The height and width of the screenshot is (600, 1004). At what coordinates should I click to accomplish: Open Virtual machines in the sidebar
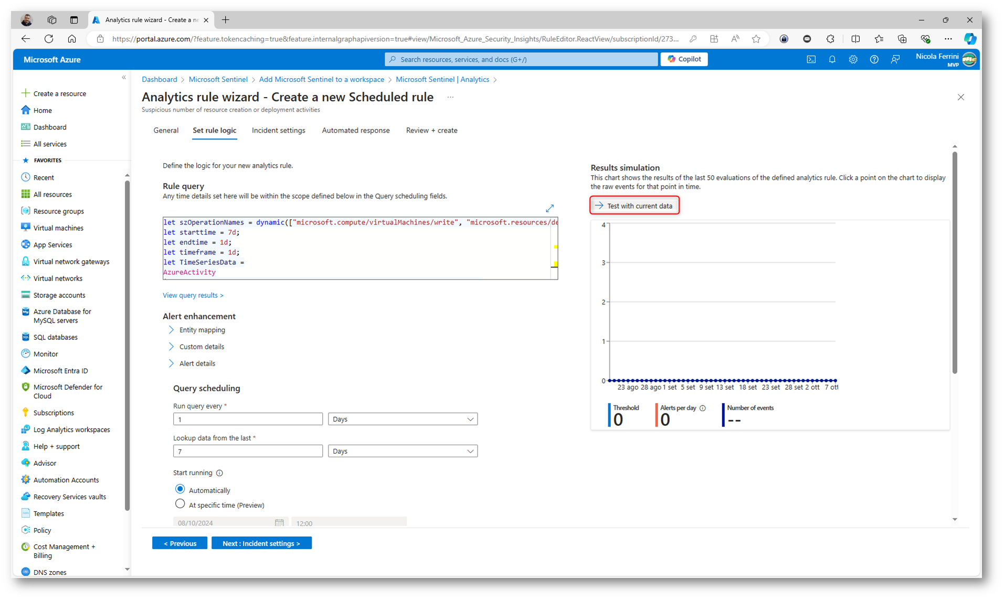click(x=58, y=228)
